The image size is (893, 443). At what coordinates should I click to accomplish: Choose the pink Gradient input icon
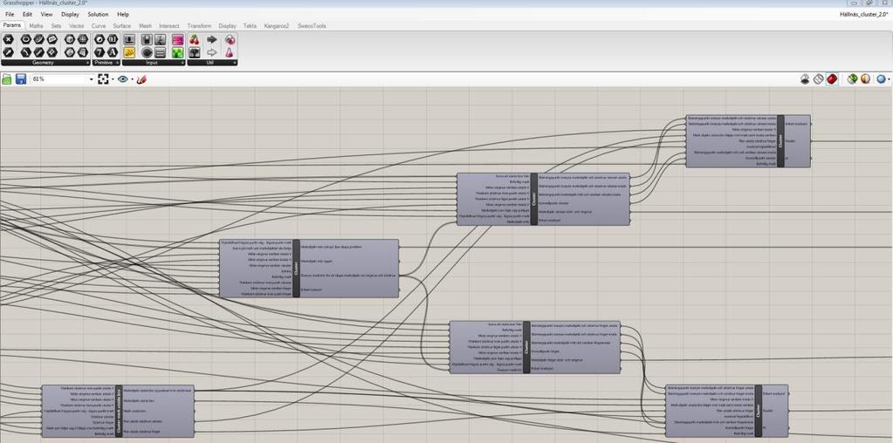[178, 40]
